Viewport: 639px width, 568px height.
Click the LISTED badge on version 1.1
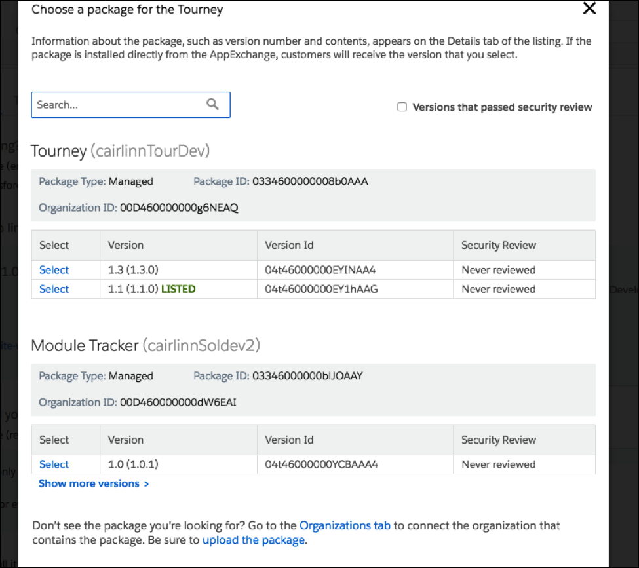[x=178, y=289]
